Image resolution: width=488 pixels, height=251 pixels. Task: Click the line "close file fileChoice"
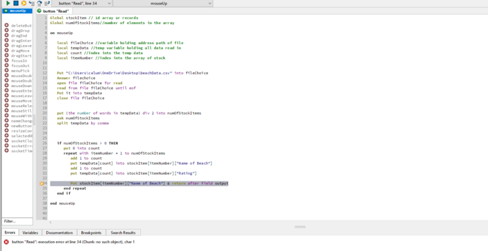pos(80,98)
